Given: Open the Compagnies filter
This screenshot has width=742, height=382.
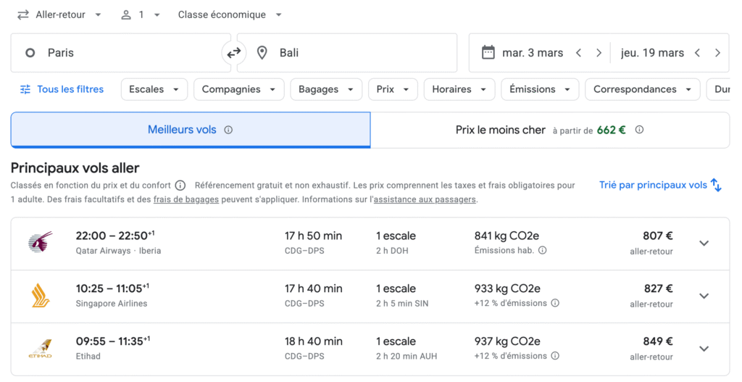Looking at the screenshot, I should pyautogui.click(x=239, y=89).
